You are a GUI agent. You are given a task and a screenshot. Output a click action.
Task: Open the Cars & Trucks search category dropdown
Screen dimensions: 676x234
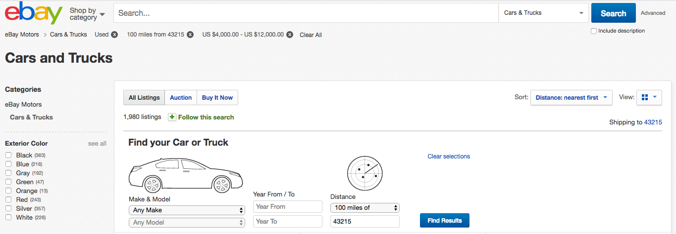543,13
